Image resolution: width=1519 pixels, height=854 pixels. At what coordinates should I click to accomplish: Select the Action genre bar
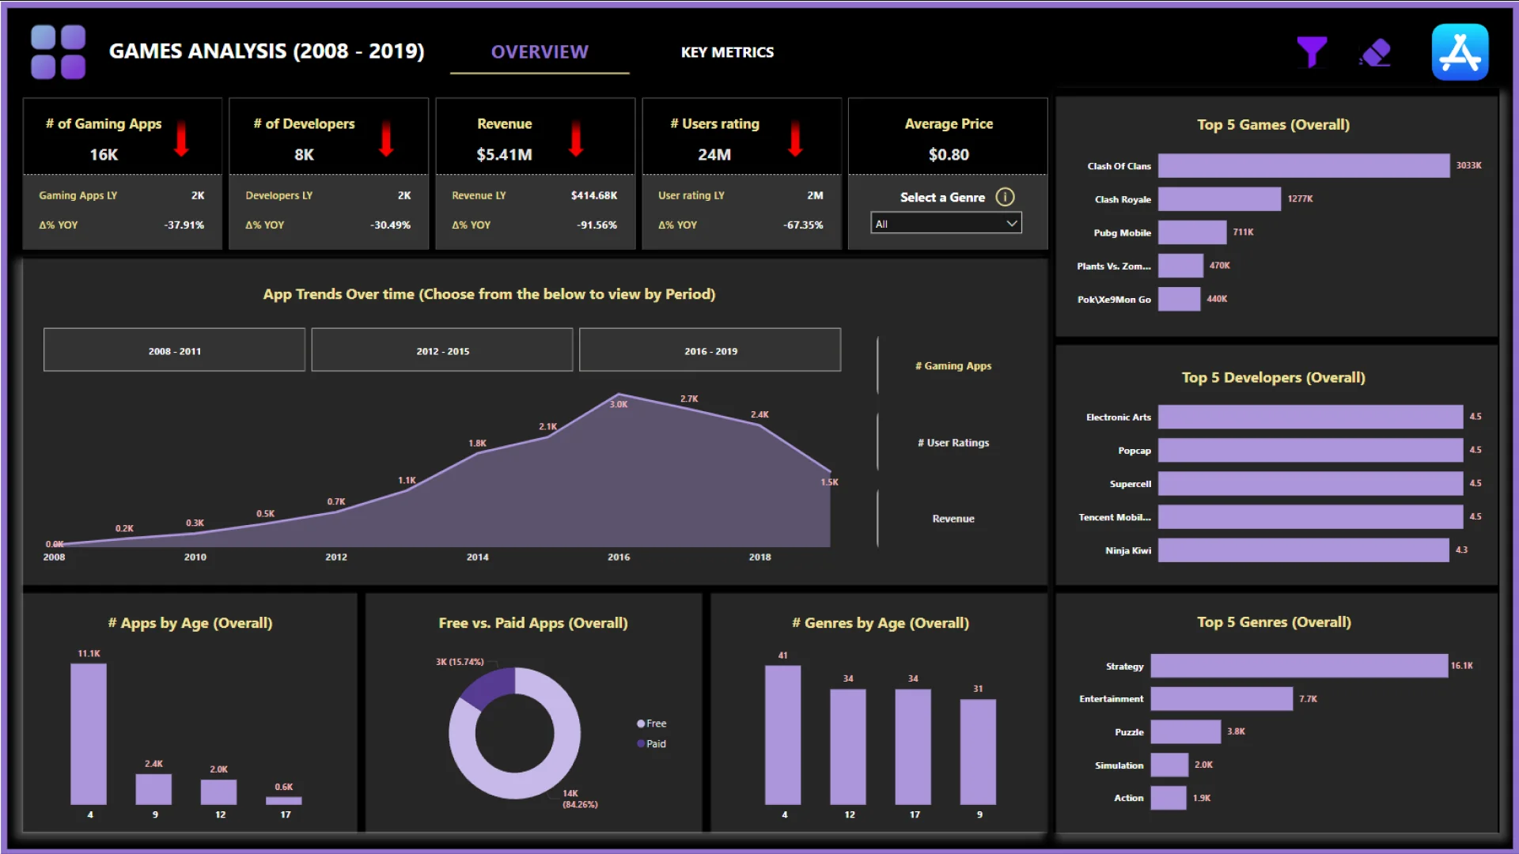(1169, 798)
